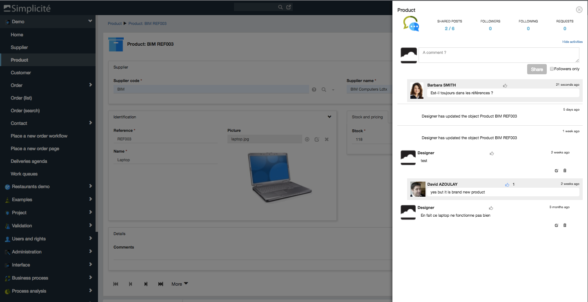Click the top search field

point(256,7)
